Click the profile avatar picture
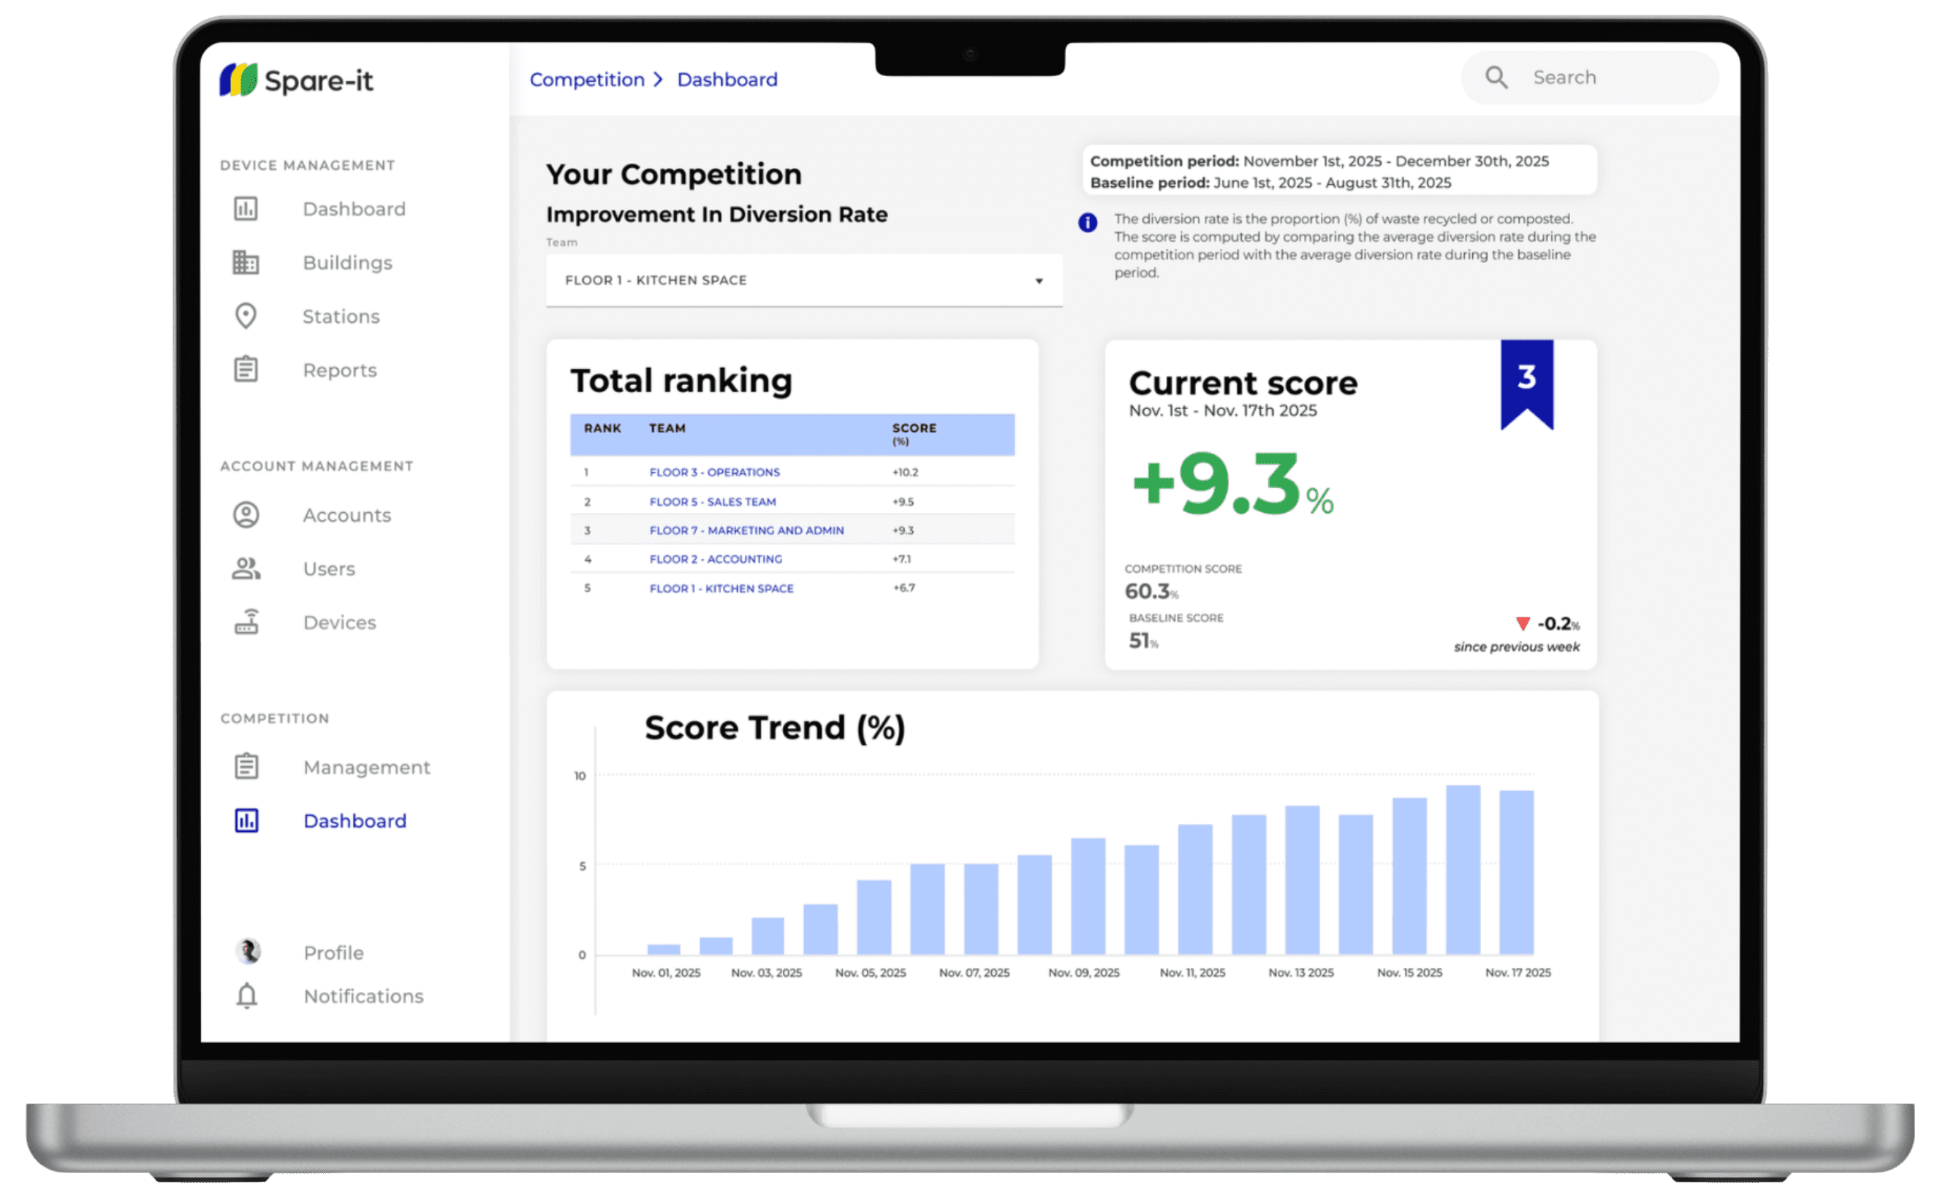Image resolution: width=1940 pixels, height=1198 pixels. coord(248,951)
